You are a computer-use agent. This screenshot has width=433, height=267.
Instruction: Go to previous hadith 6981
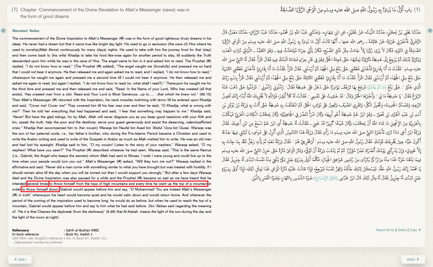(20, 259)
